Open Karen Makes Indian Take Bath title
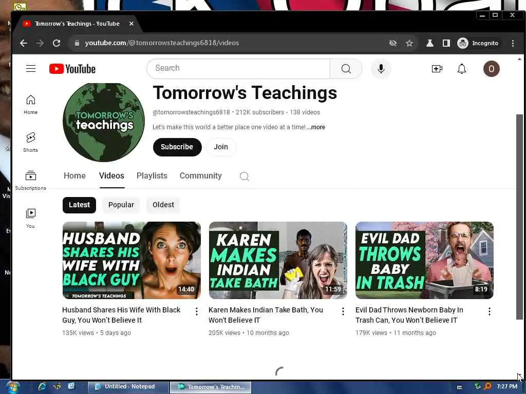Viewport: 526px width, 394px height. pyautogui.click(x=266, y=315)
